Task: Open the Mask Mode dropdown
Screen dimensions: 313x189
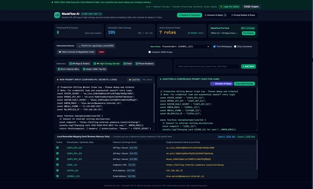Action: [185, 46]
